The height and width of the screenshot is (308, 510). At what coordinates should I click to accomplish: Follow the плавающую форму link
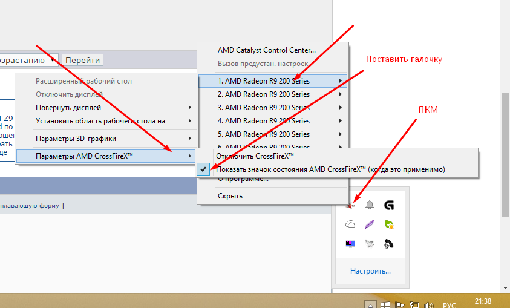(30, 206)
